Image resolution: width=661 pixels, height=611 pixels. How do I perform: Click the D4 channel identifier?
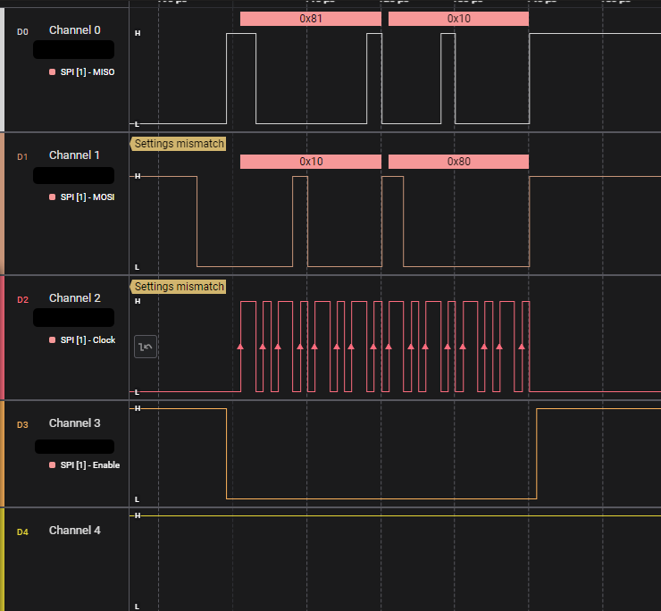point(22,532)
